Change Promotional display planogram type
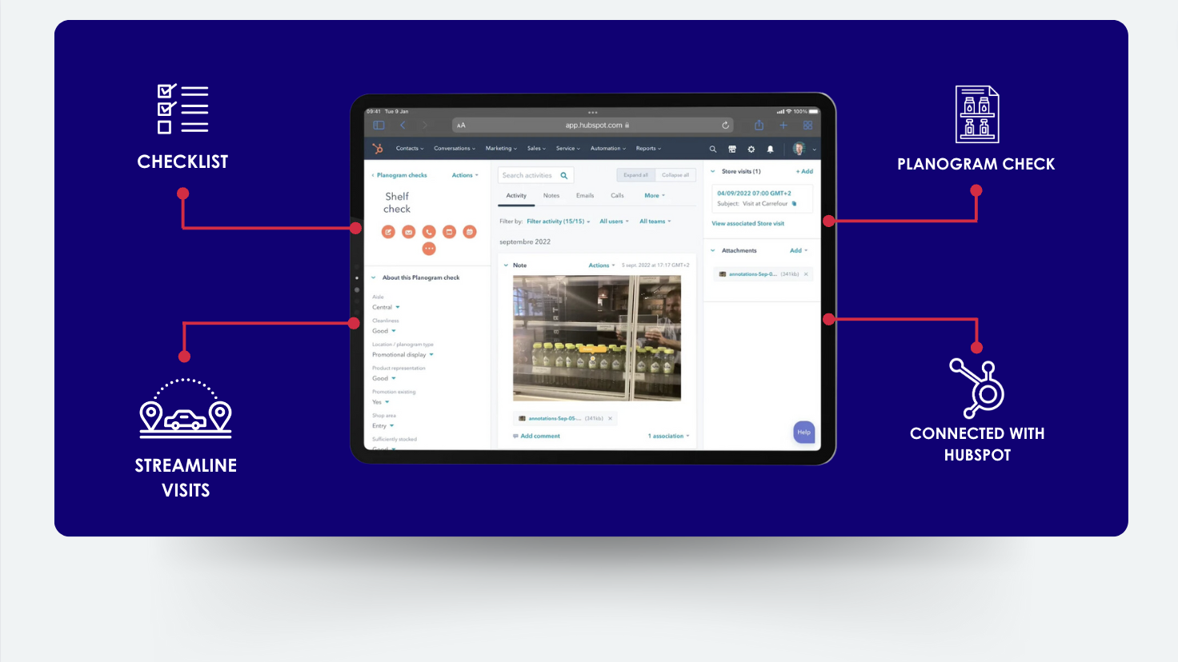This screenshot has width=1178, height=662. [403, 355]
